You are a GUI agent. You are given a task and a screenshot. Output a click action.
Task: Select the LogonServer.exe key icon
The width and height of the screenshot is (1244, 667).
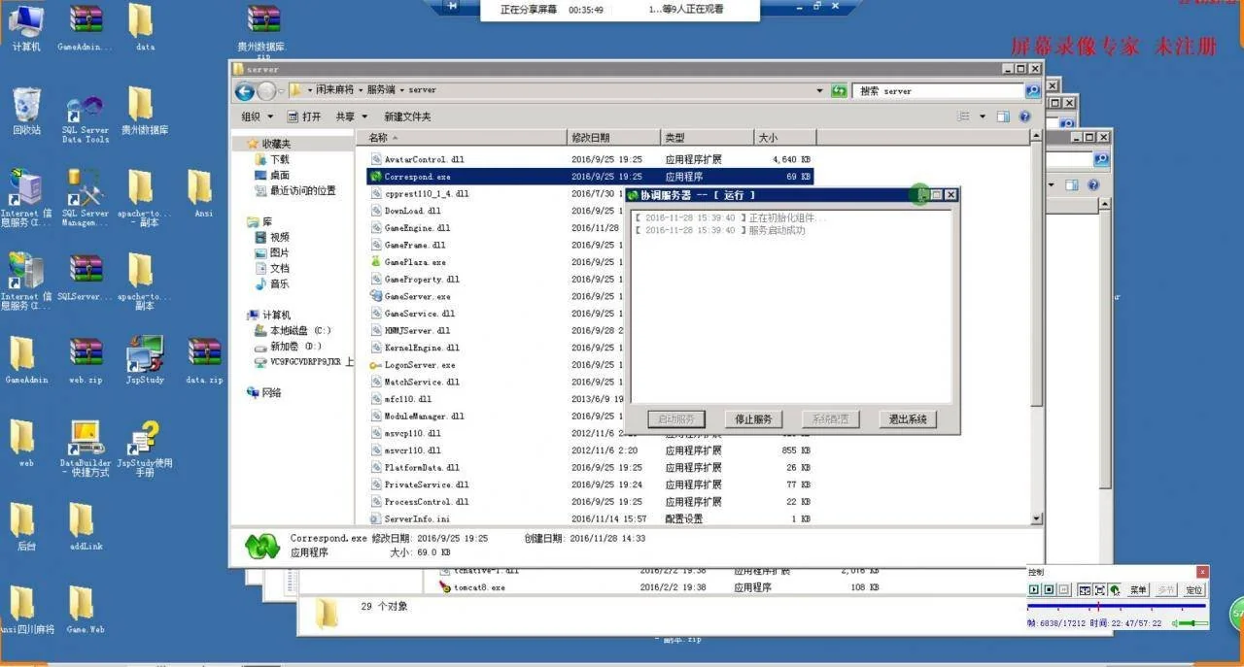point(376,365)
